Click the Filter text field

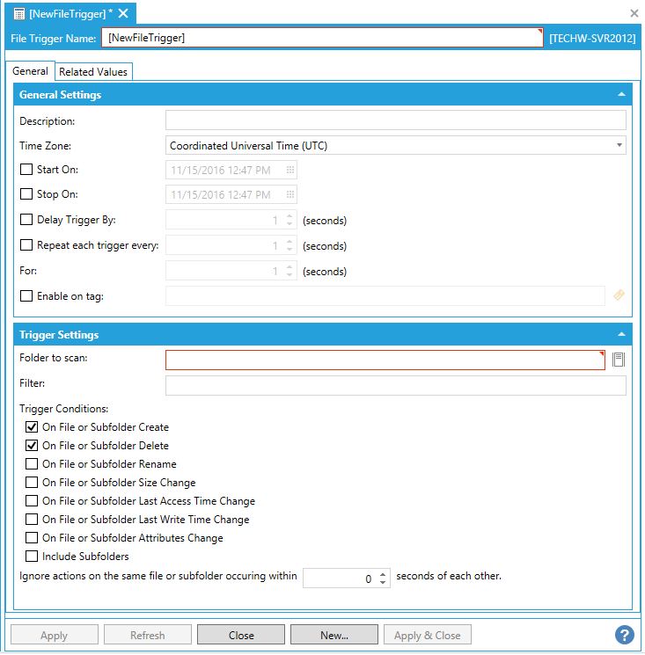(x=395, y=385)
